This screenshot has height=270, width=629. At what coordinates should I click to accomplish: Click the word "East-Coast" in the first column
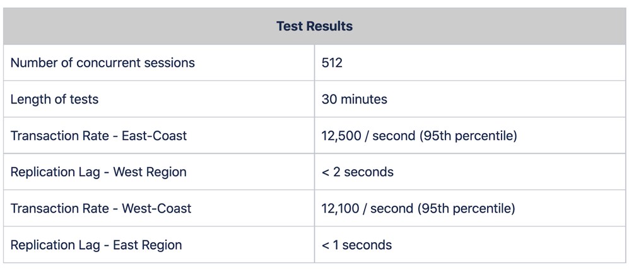coord(154,136)
